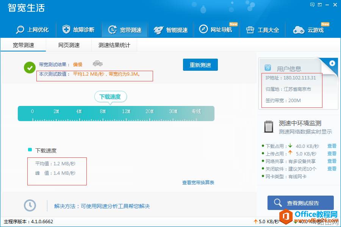Select the 宽带测速 main nav item
This screenshot has height=227, width=341.
[x=125, y=30]
